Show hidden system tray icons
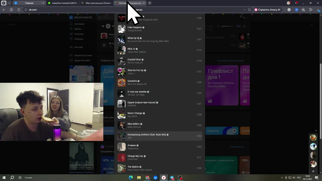Viewport: 322px width, 181px height. click(x=282, y=178)
